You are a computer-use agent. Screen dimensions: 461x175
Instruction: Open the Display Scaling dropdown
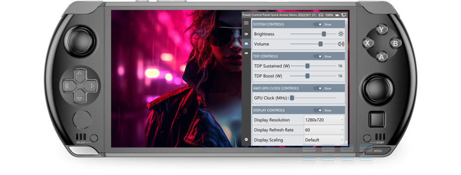(324, 140)
